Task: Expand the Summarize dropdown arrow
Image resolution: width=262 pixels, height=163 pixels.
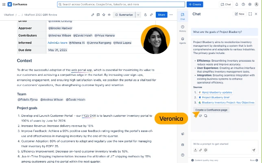Action: pyautogui.click(x=138, y=15)
